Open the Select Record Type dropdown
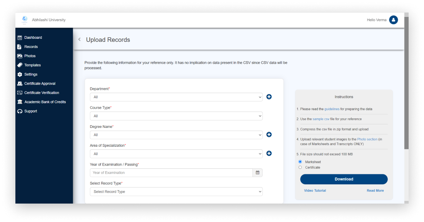 pos(176,191)
